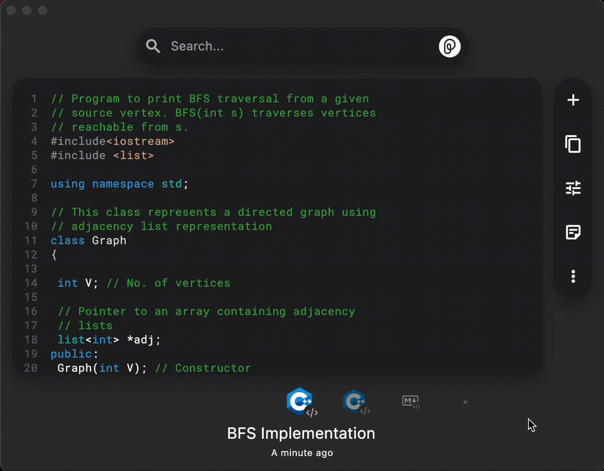Click the code line '#include<iostream>'
Image resolution: width=604 pixels, height=471 pixels.
tap(113, 141)
